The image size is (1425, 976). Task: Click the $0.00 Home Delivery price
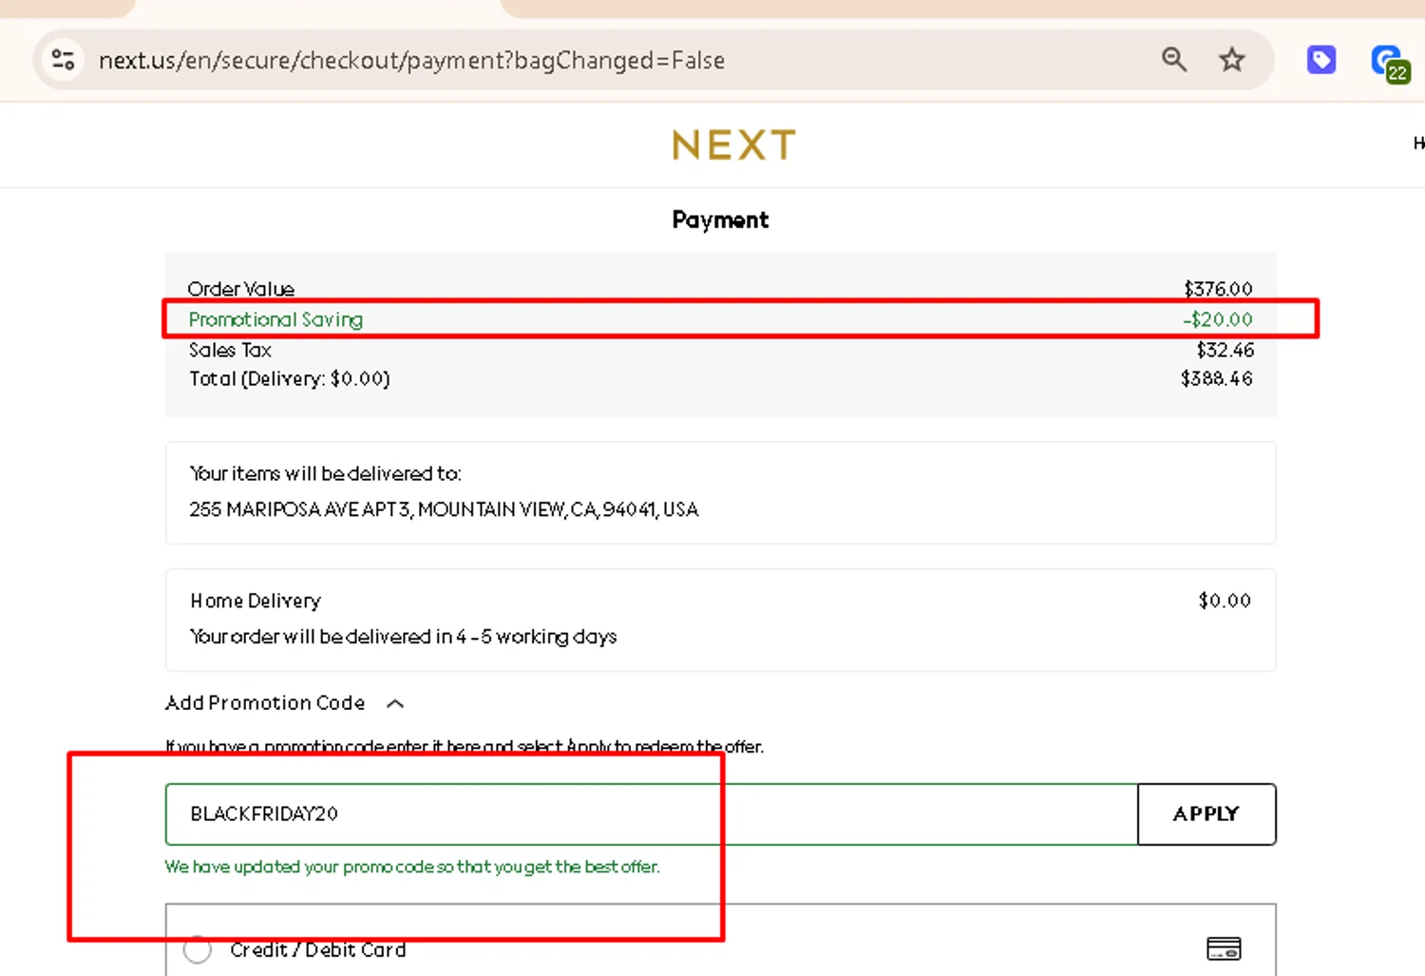point(1225,601)
